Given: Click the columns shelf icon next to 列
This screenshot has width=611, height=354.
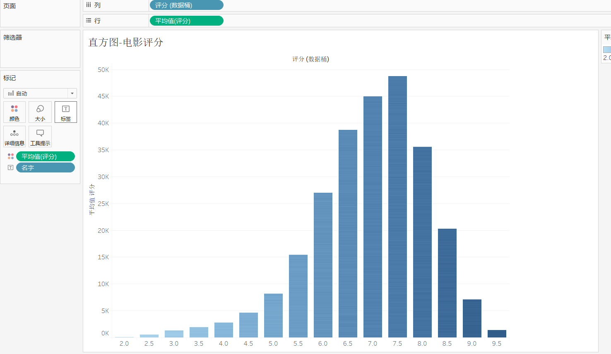Looking at the screenshot, I should 89,5.
